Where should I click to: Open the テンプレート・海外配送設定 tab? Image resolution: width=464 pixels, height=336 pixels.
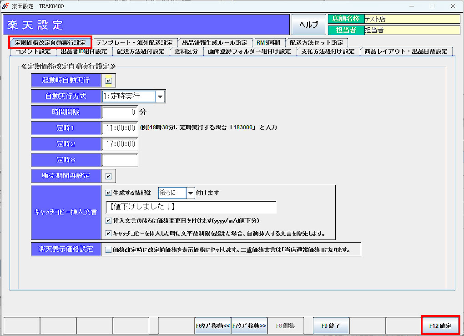coord(134,42)
